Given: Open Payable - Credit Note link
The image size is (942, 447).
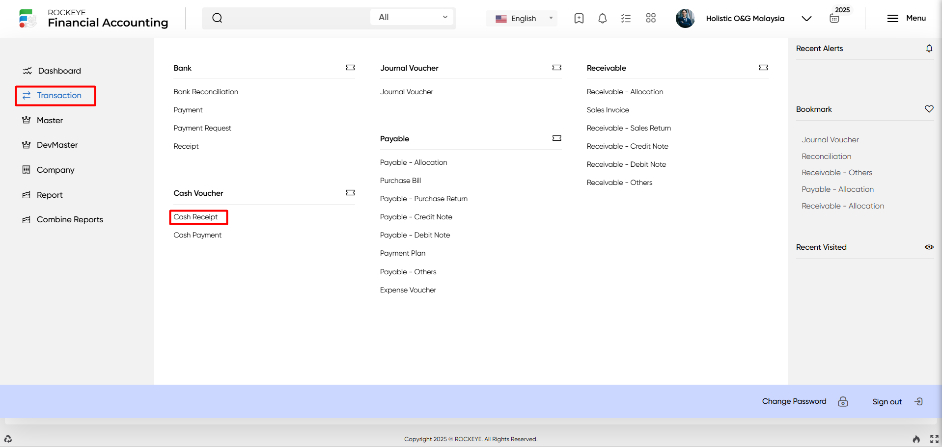Looking at the screenshot, I should (416, 217).
